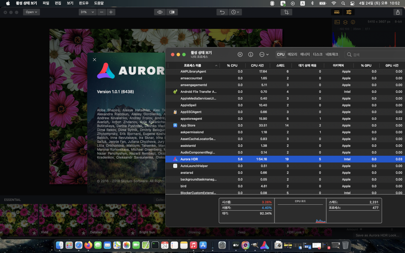Click Save as Aurora HDR Look button
The height and width of the screenshot is (253, 405).
point(377,236)
